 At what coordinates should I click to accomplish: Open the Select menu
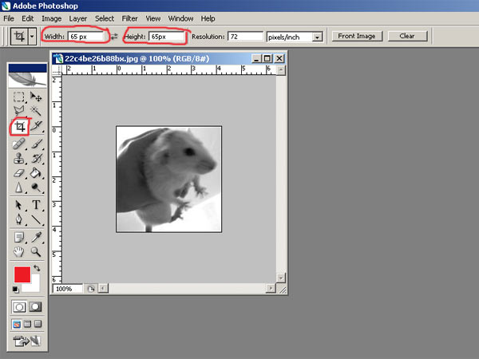click(x=104, y=18)
